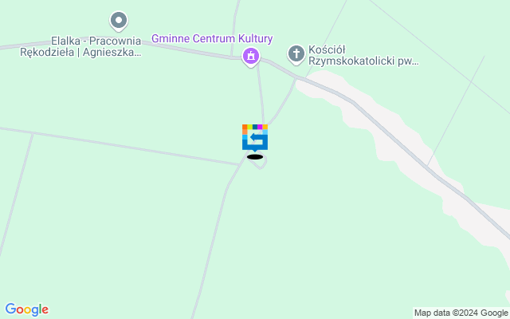Select the colorful square marker with arrow

point(255,138)
